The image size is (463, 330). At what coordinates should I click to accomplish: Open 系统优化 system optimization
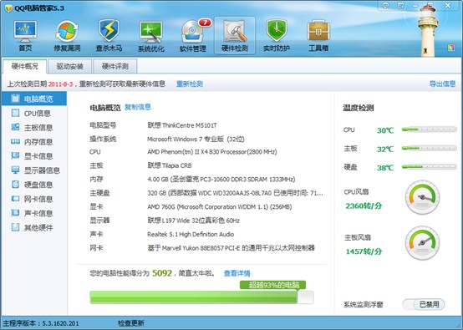(151, 35)
